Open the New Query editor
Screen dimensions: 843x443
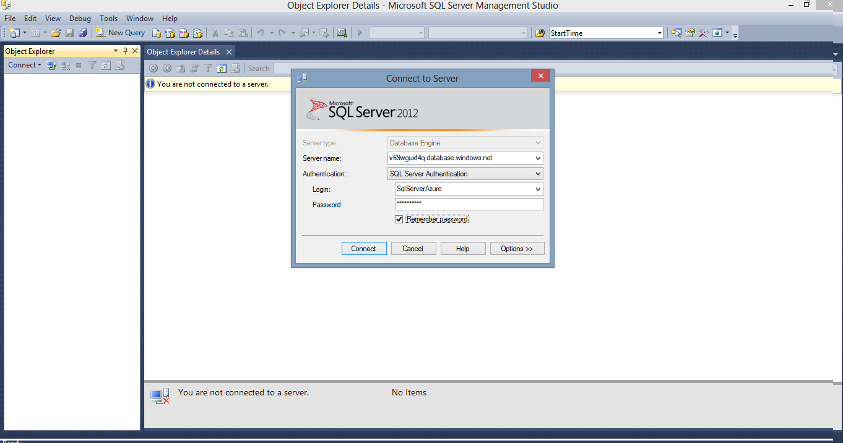pos(119,33)
